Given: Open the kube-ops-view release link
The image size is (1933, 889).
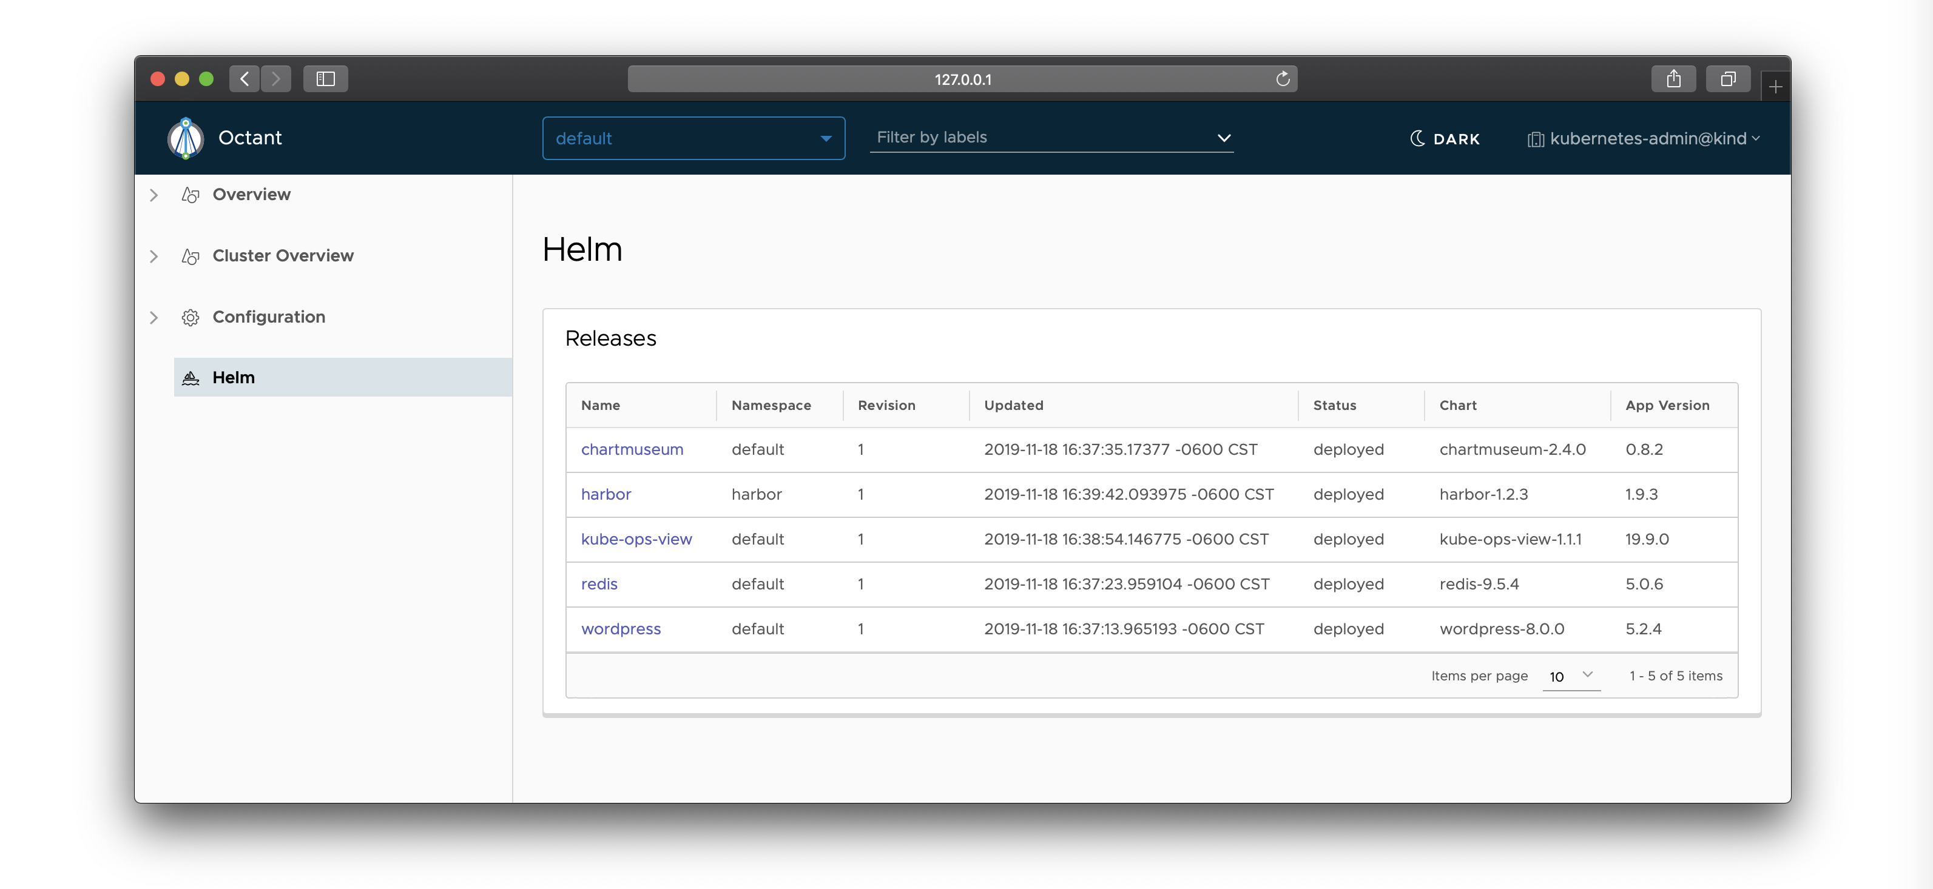Looking at the screenshot, I should click(x=636, y=539).
